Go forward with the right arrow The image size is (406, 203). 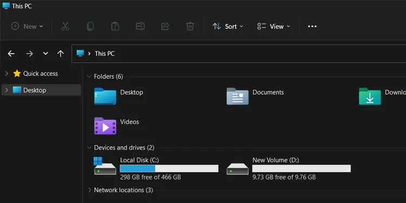[x=30, y=54]
